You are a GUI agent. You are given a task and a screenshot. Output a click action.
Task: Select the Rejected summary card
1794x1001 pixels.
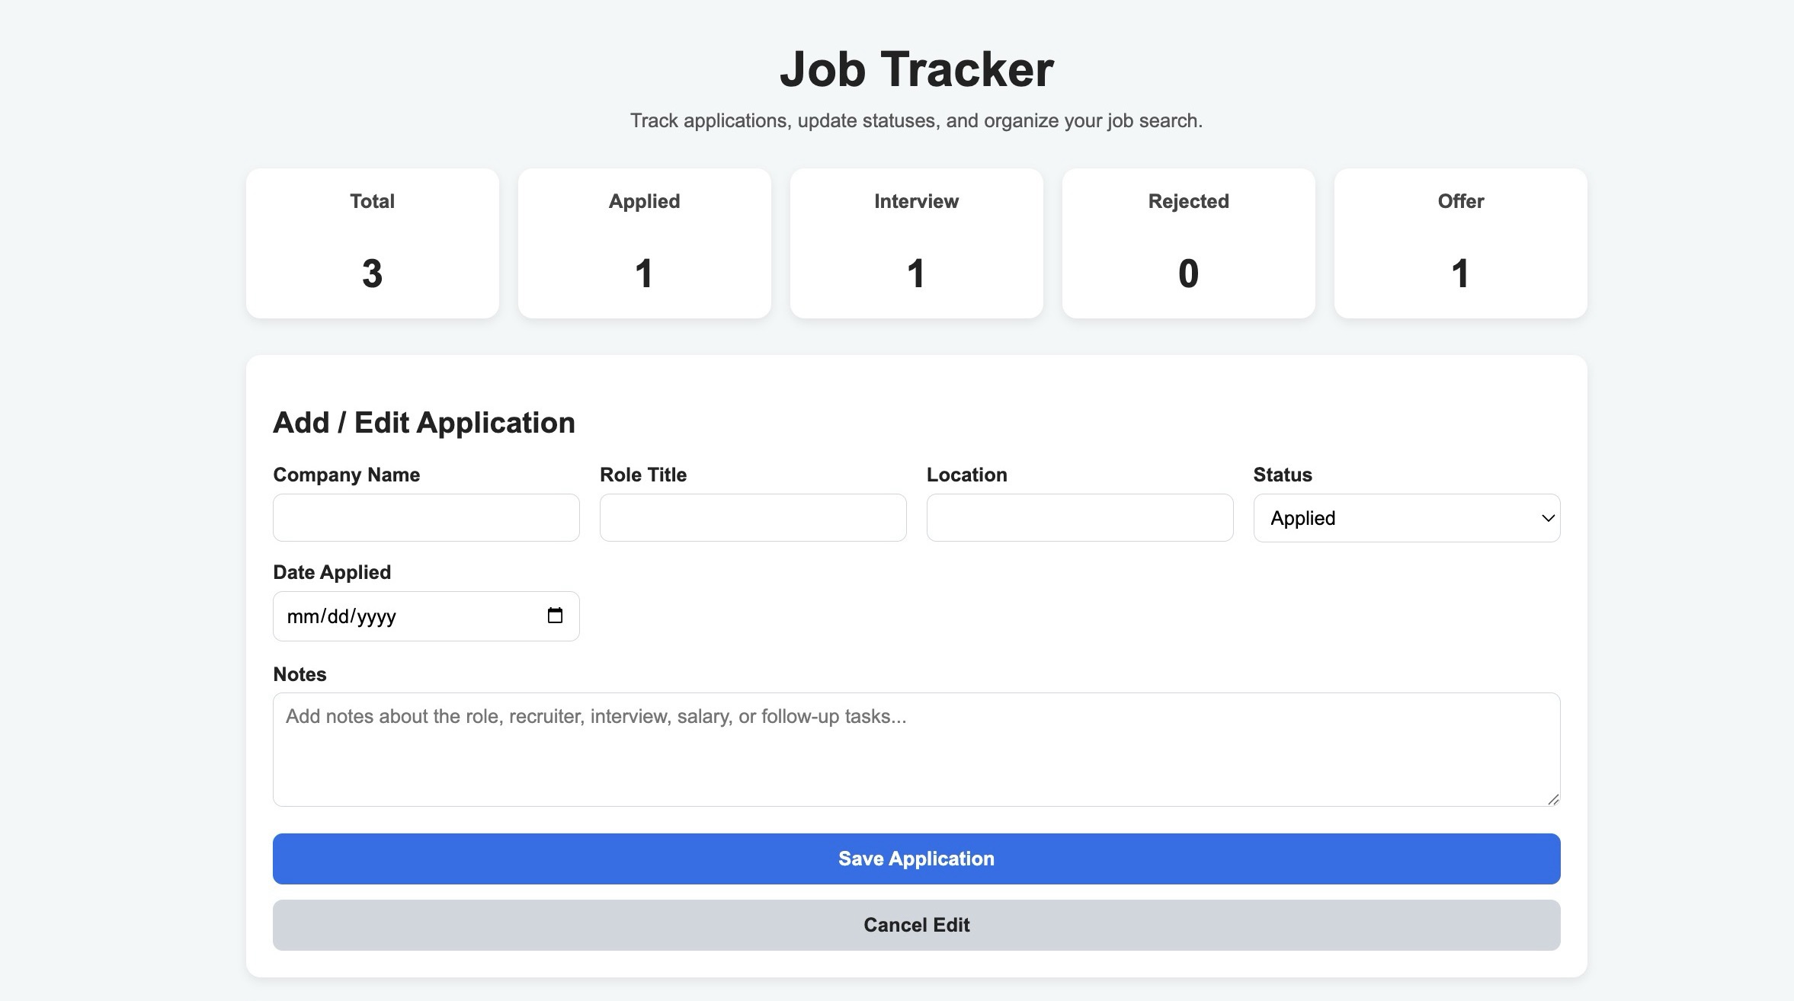coord(1188,243)
